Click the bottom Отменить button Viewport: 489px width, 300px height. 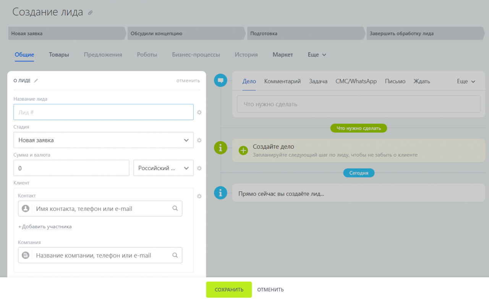click(x=270, y=290)
